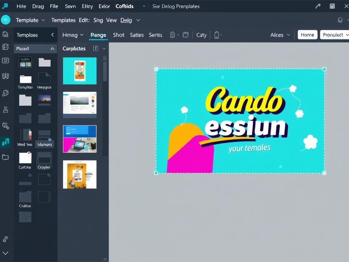This screenshot has height=262, width=349.
Task: Open the Exior menu
Action: point(104,6)
